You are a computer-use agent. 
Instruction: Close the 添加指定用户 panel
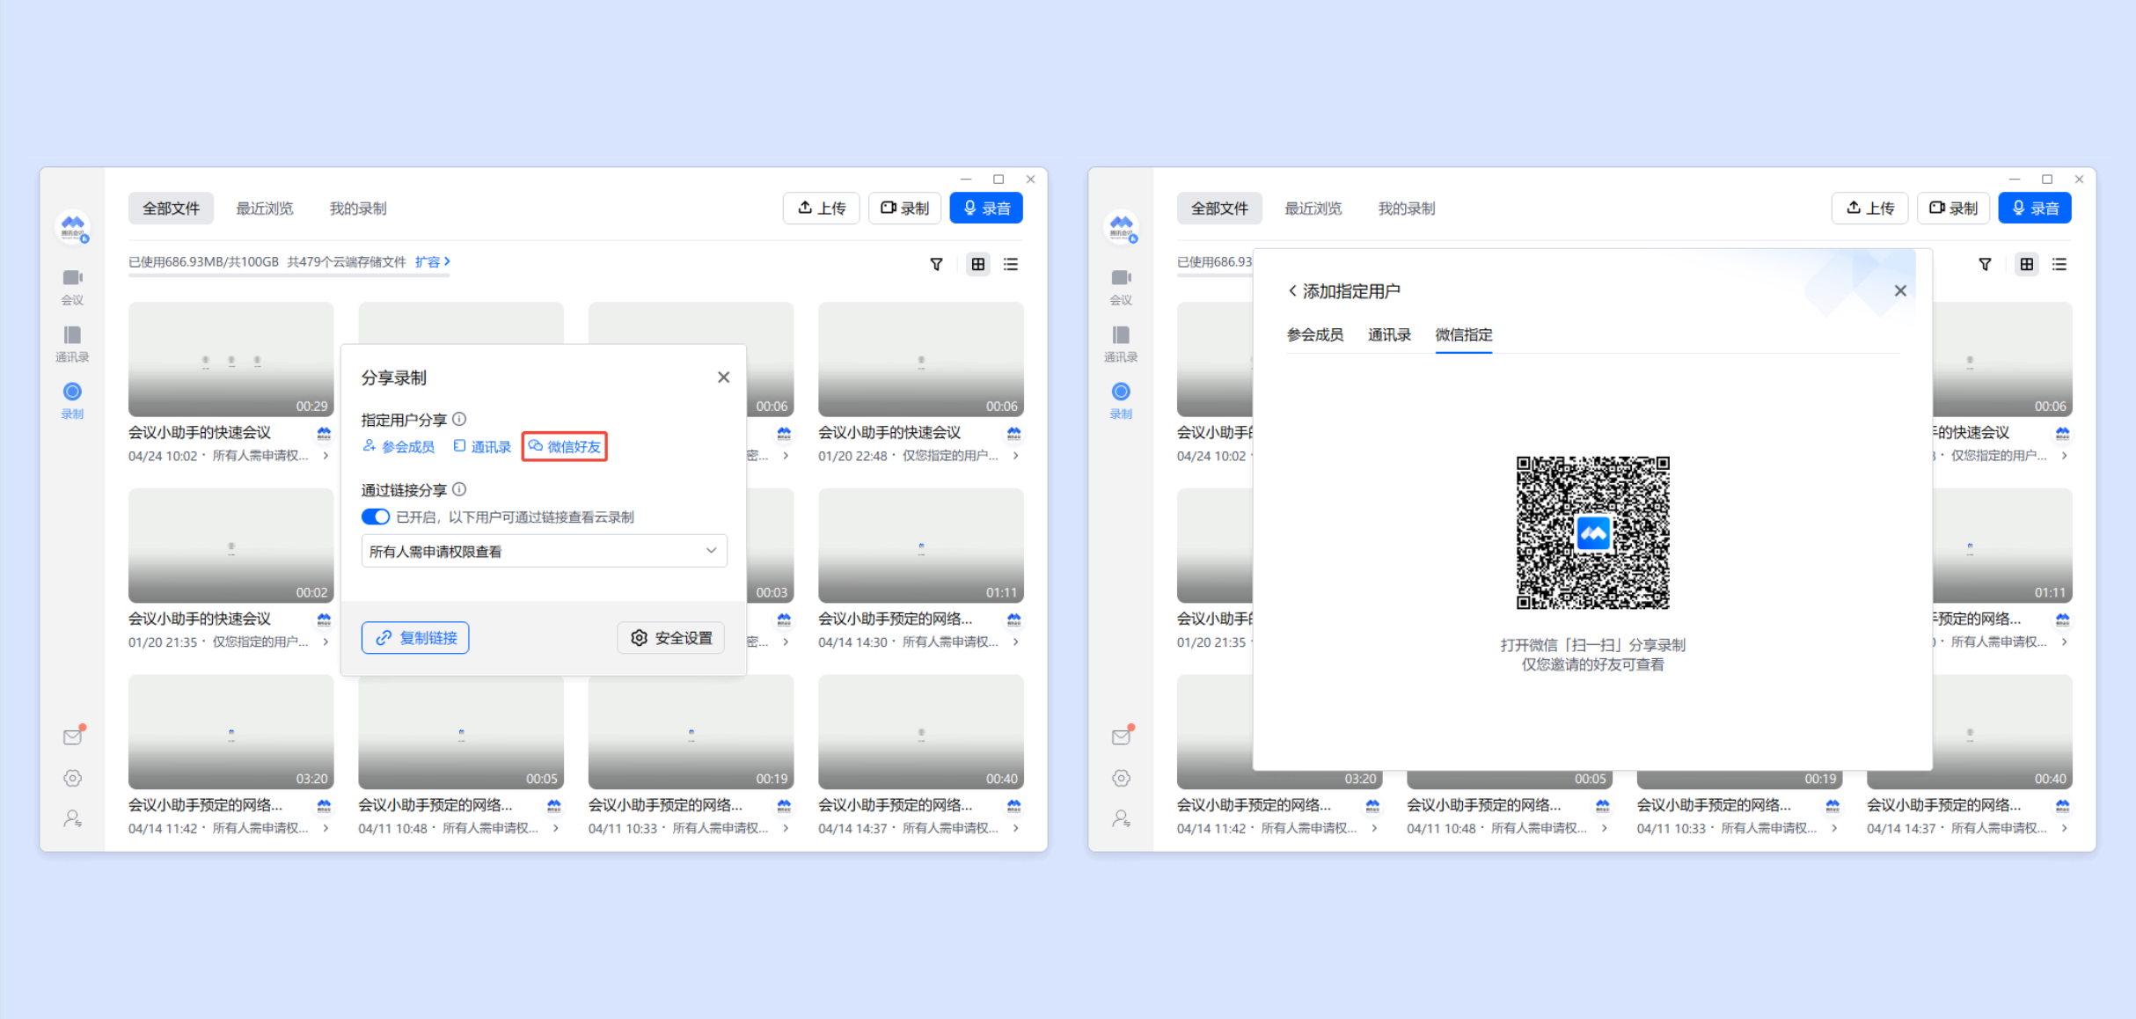pos(1900,290)
